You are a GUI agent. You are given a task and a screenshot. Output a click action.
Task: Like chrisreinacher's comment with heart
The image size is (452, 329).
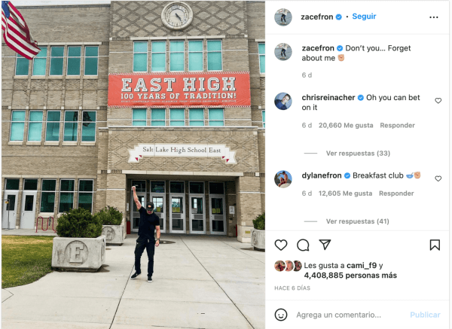click(438, 101)
